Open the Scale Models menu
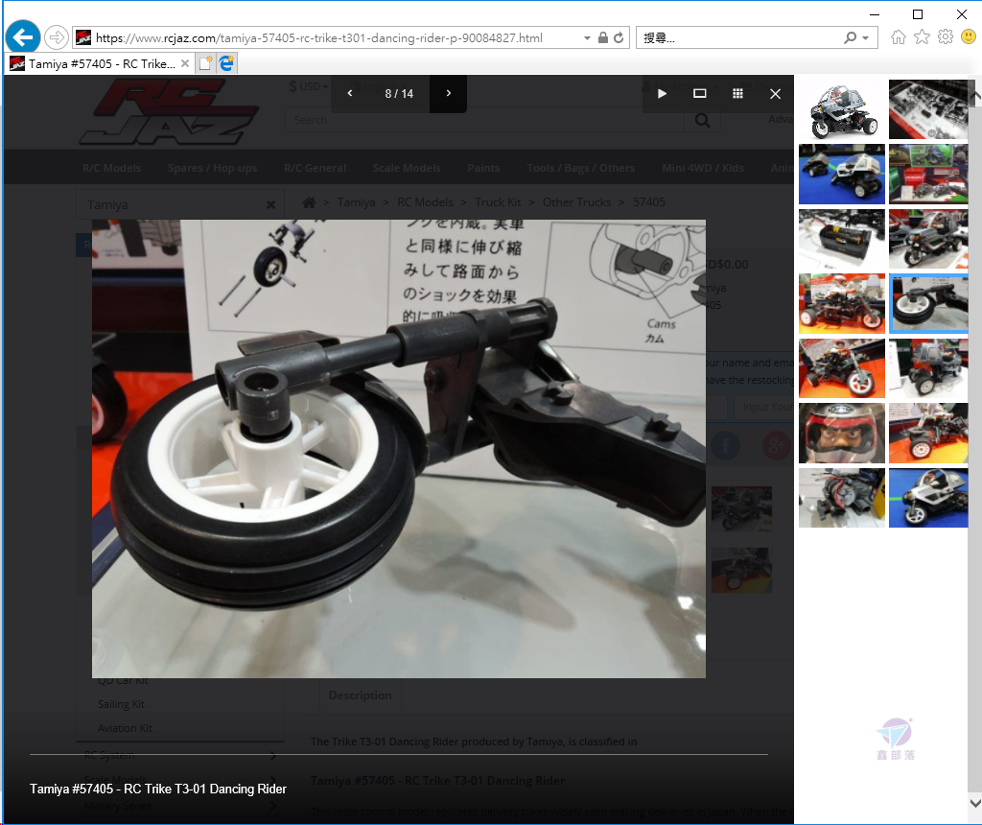Image resolution: width=982 pixels, height=825 pixels. click(x=407, y=168)
